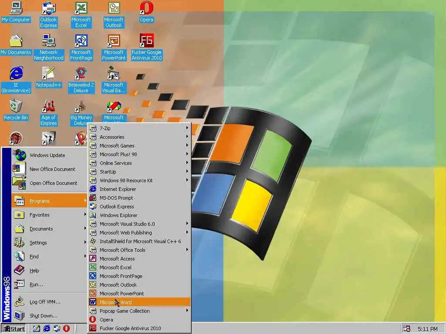Expand the Find submenu
Screen dimensions: 446x334
coord(49,257)
